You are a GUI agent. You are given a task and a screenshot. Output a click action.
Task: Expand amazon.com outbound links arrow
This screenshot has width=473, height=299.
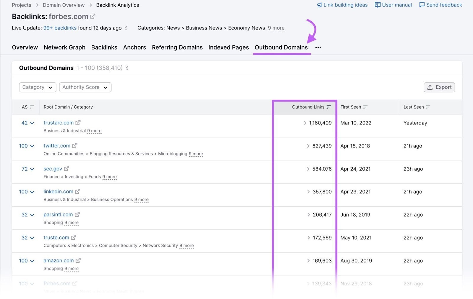[309, 261]
